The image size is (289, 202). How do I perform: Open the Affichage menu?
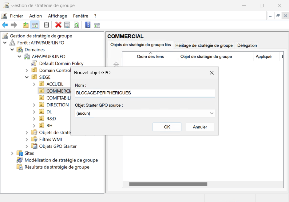(57, 16)
